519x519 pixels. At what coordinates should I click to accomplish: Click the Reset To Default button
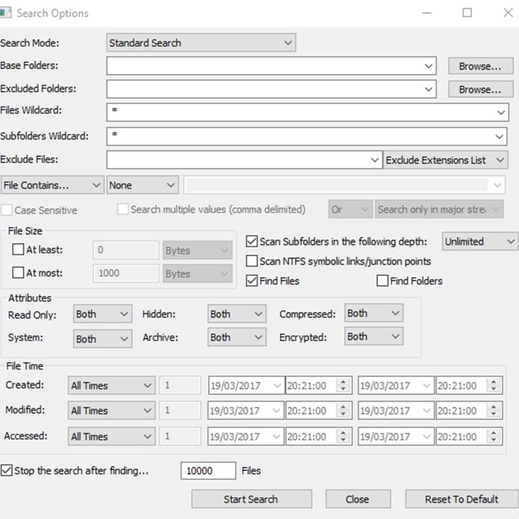(461, 499)
